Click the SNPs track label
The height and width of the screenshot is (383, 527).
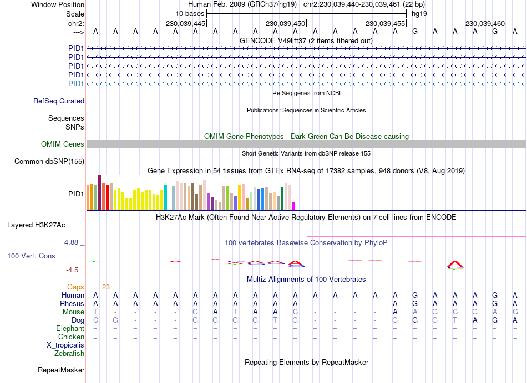coord(75,127)
